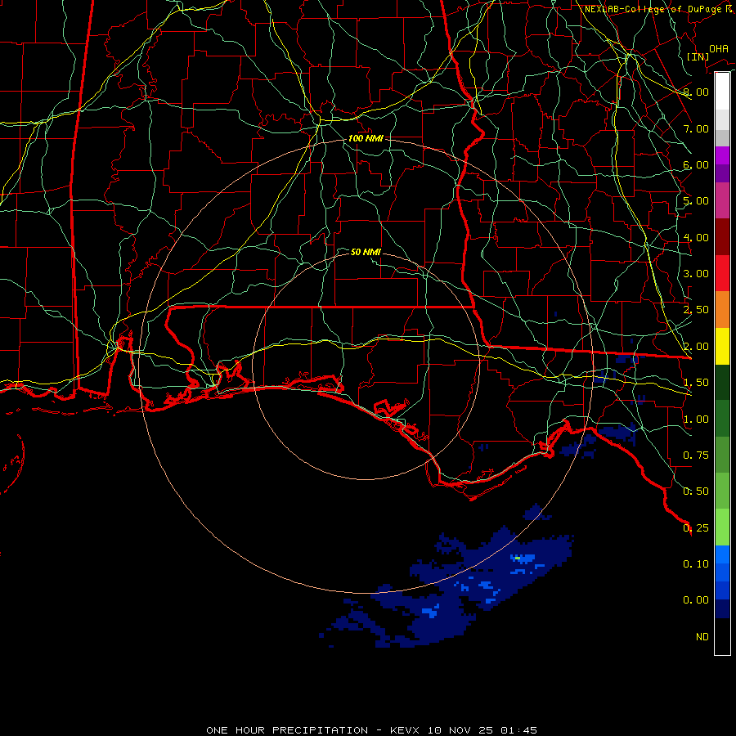Pick the 4.00 scale label

696,237
